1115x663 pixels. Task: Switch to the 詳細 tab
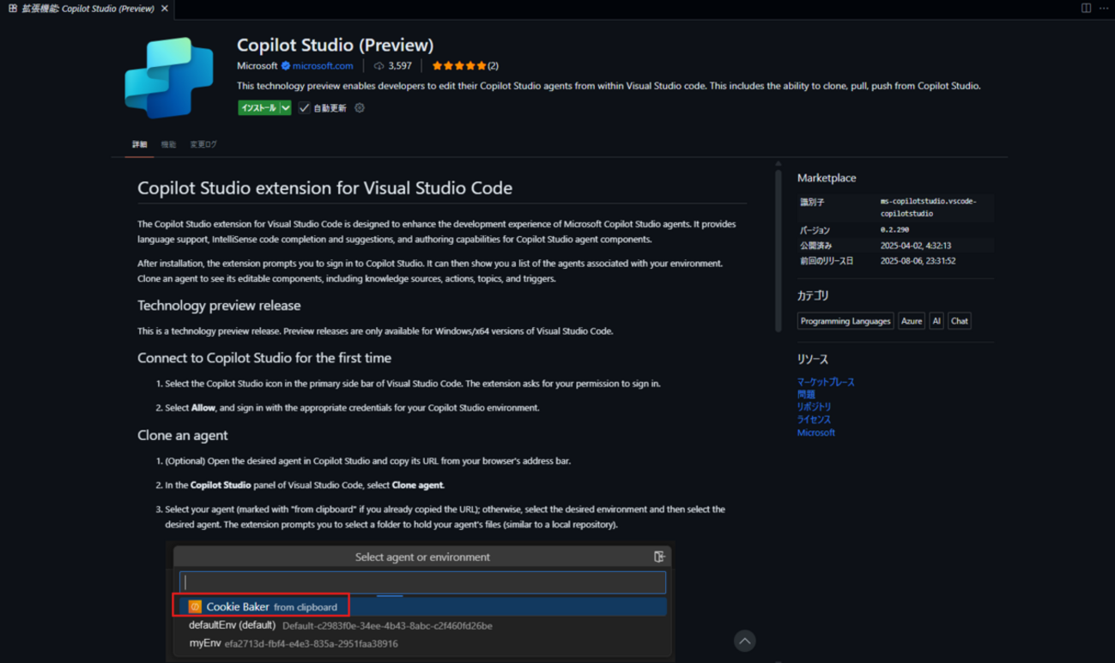(139, 144)
